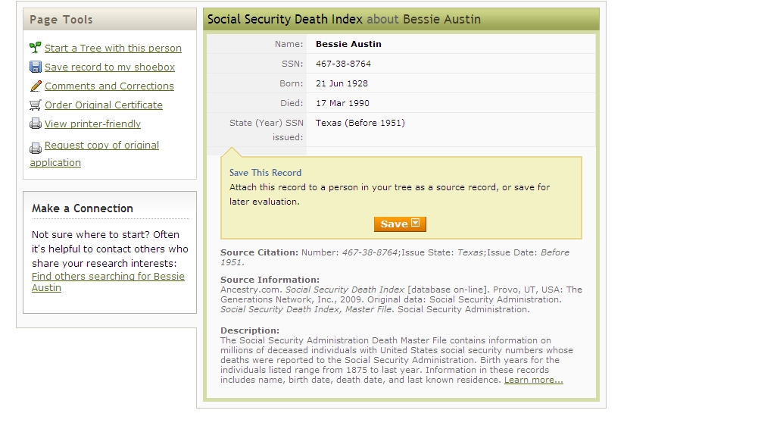Click the printer icon beside Request copy
This screenshot has height=429, width=758.
[x=35, y=149]
